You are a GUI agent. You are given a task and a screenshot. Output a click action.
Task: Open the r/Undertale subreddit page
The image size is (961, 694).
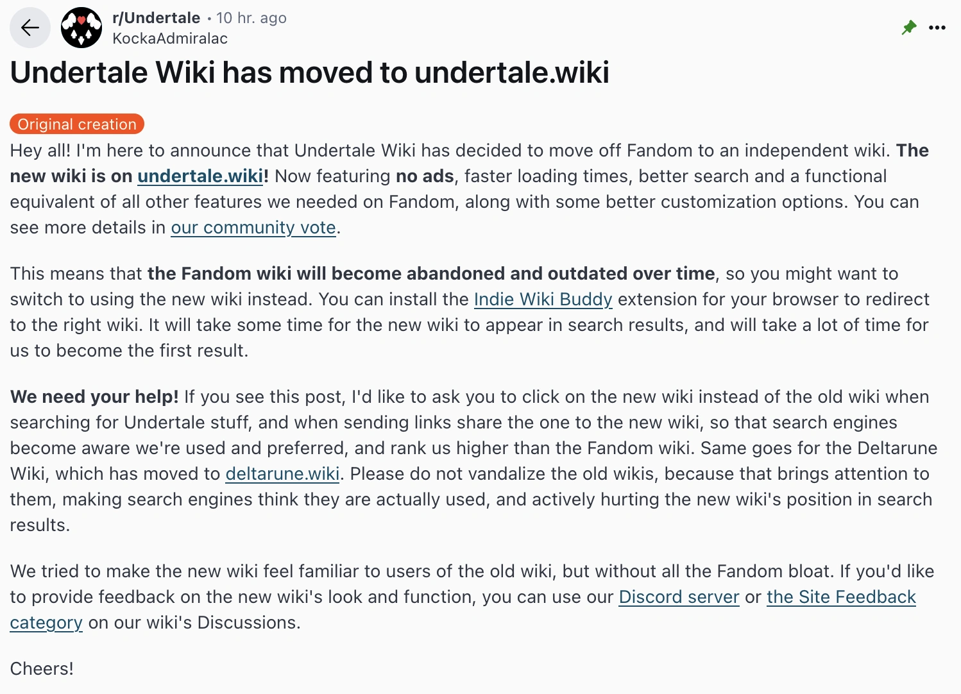click(x=158, y=17)
